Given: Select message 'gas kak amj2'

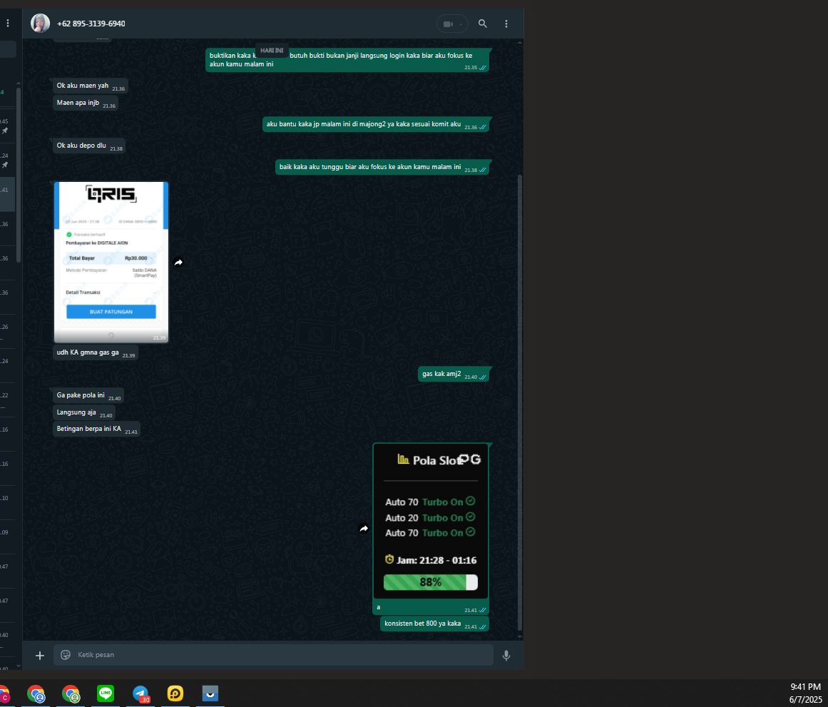Looking at the screenshot, I should click(x=454, y=374).
